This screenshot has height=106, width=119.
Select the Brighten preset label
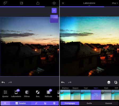65,88
